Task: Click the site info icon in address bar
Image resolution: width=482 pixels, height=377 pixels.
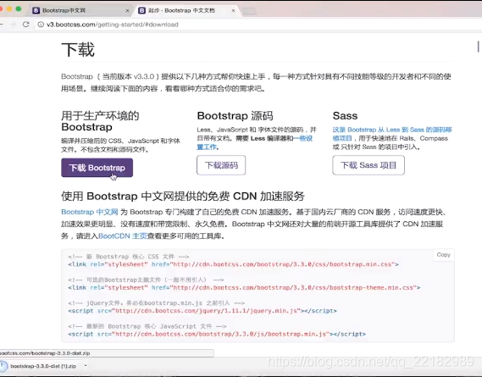Action: (41, 25)
